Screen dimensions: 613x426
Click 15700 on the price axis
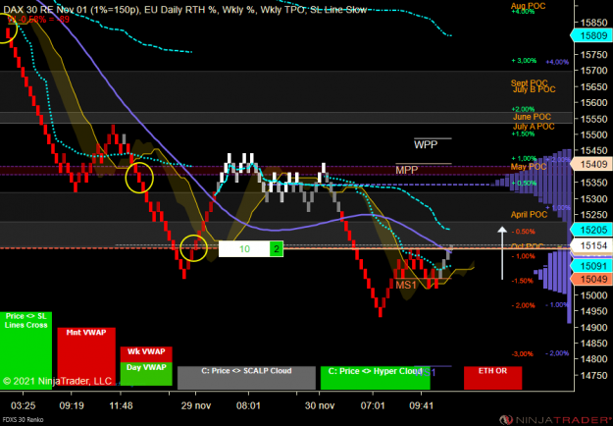pyautogui.click(x=592, y=71)
